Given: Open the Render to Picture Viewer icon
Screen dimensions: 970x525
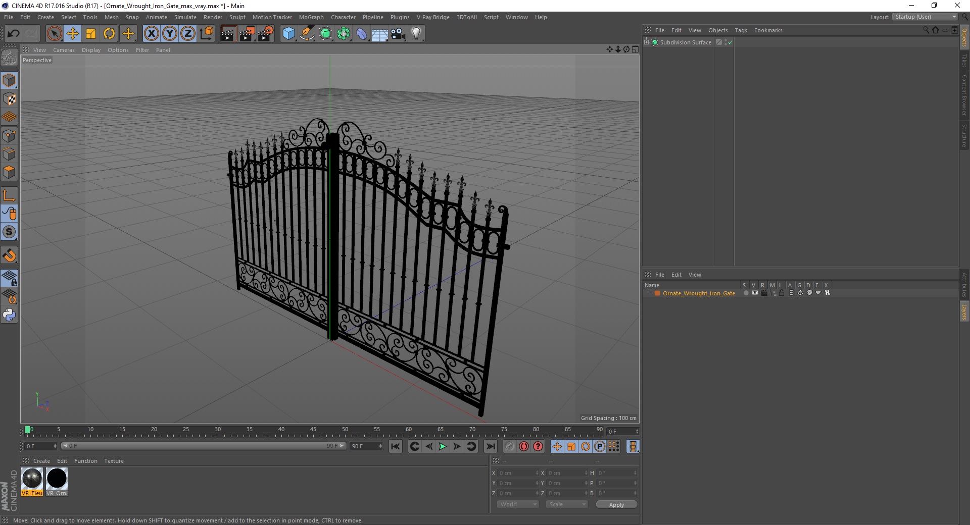Looking at the screenshot, I should click(x=247, y=34).
